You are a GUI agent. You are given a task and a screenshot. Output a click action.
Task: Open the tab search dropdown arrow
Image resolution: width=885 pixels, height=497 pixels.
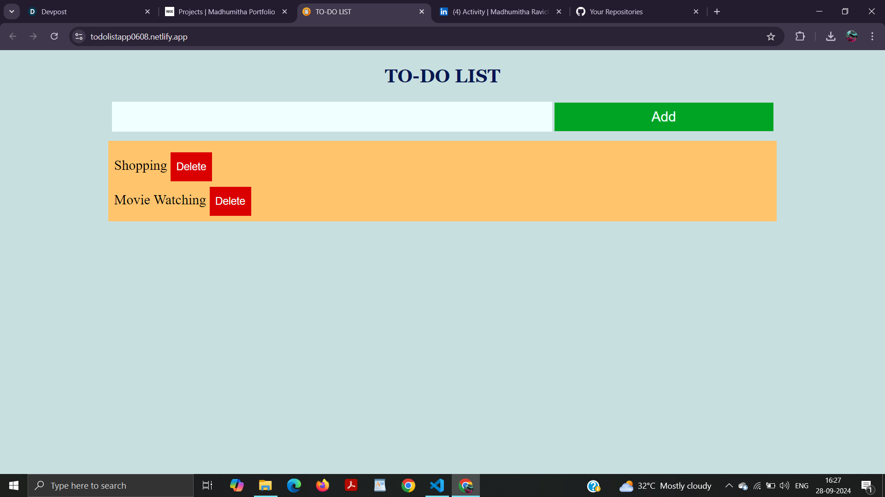pos(12,12)
